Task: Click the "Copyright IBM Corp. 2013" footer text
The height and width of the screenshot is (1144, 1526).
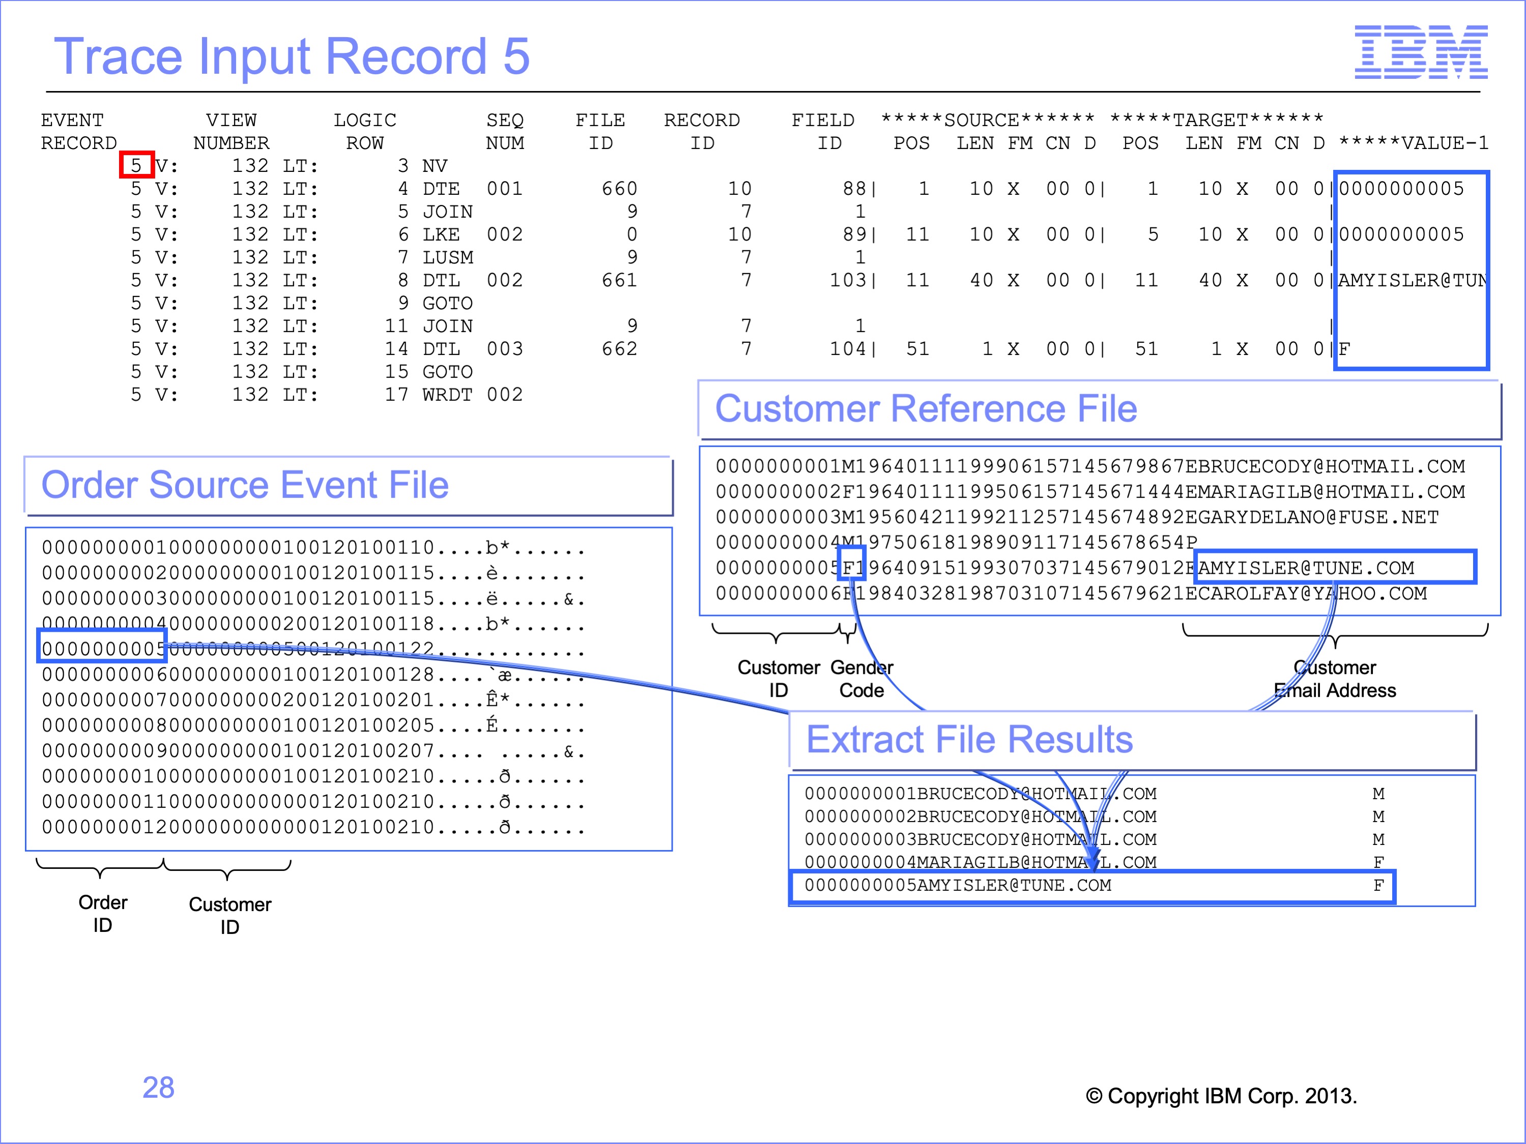Action: click(1221, 1096)
